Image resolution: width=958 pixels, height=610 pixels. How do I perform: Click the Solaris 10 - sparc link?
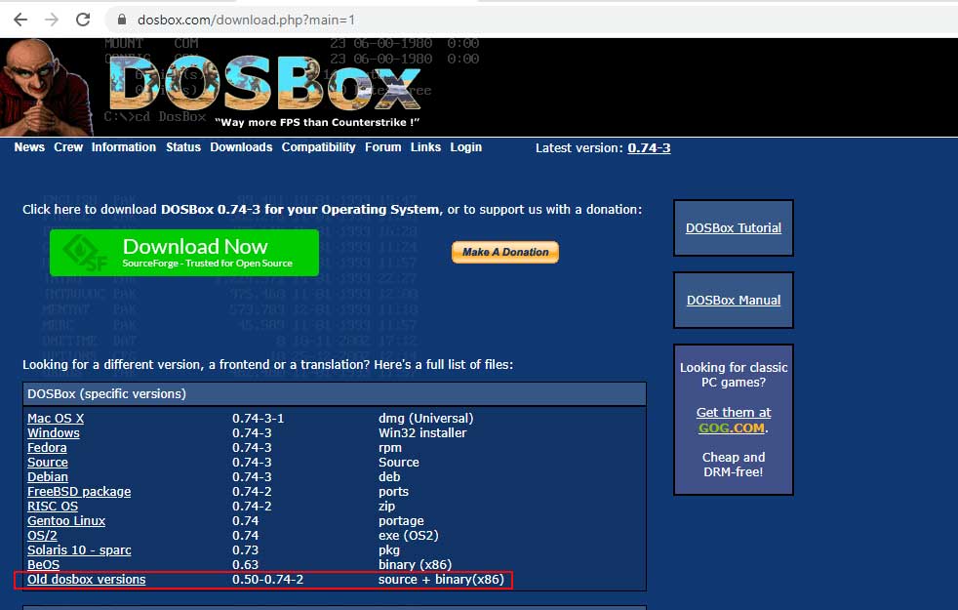(79, 550)
